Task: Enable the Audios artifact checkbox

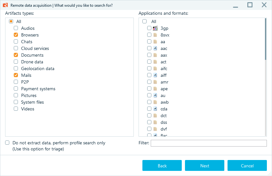Action: (16, 28)
